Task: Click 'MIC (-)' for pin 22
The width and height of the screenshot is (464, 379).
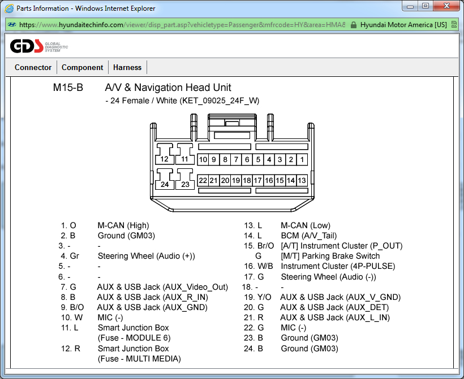Action: 294,328
